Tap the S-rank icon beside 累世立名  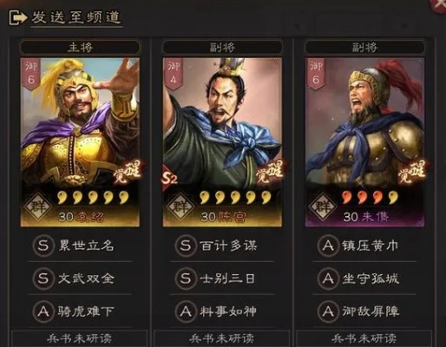click(x=43, y=246)
